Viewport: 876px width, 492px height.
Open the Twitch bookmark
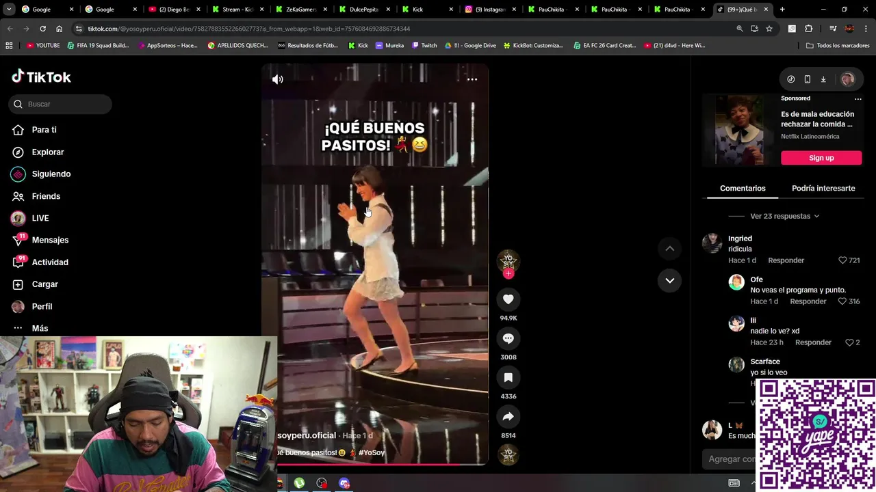point(424,45)
